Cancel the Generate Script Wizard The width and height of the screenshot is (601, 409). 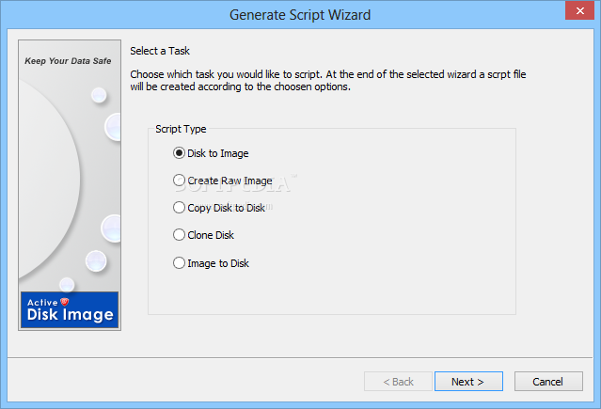[x=548, y=382]
